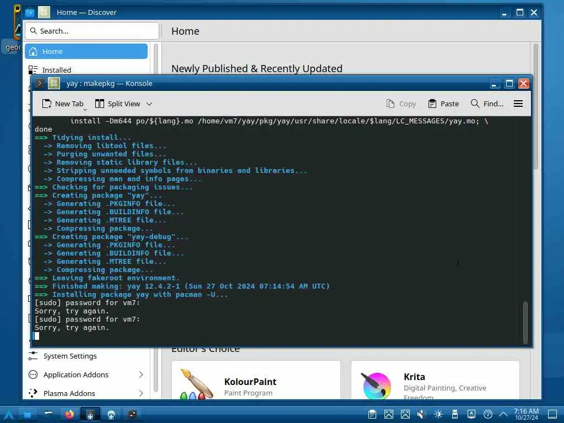Open System Settings category in Discover
Image resolution: width=564 pixels, height=423 pixels.
tap(86, 356)
